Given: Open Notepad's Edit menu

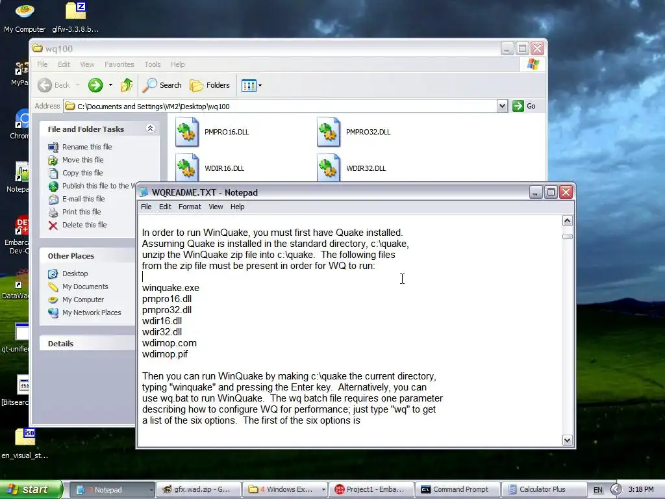Looking at the screenshot, I should click(165, 207).
